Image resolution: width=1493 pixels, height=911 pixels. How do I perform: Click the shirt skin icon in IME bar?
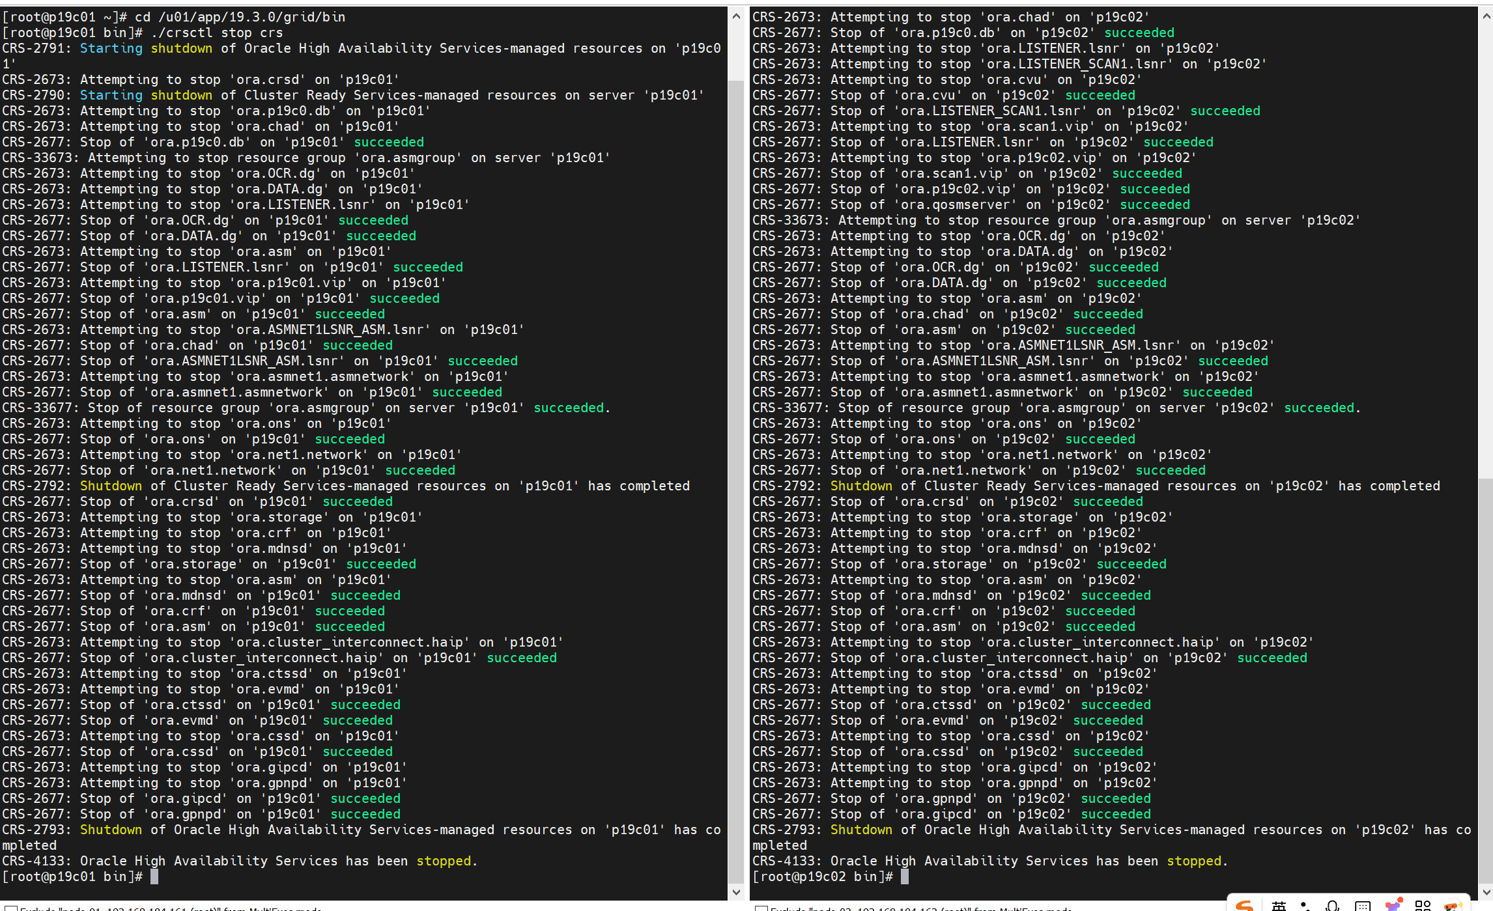click(x=1393, y=905)
